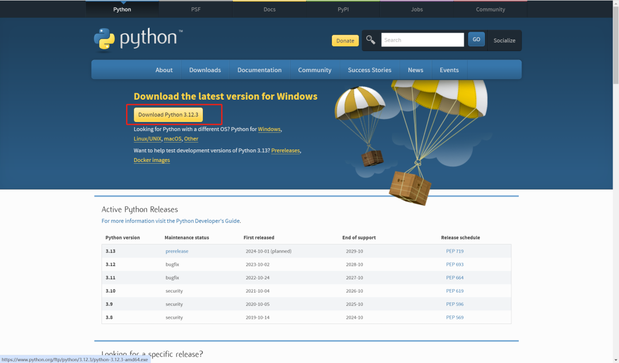Open the Docker images link
Image resolution: width=619 pixels, height=363 pixels.
pyautogui.click(x=151, y=160)
